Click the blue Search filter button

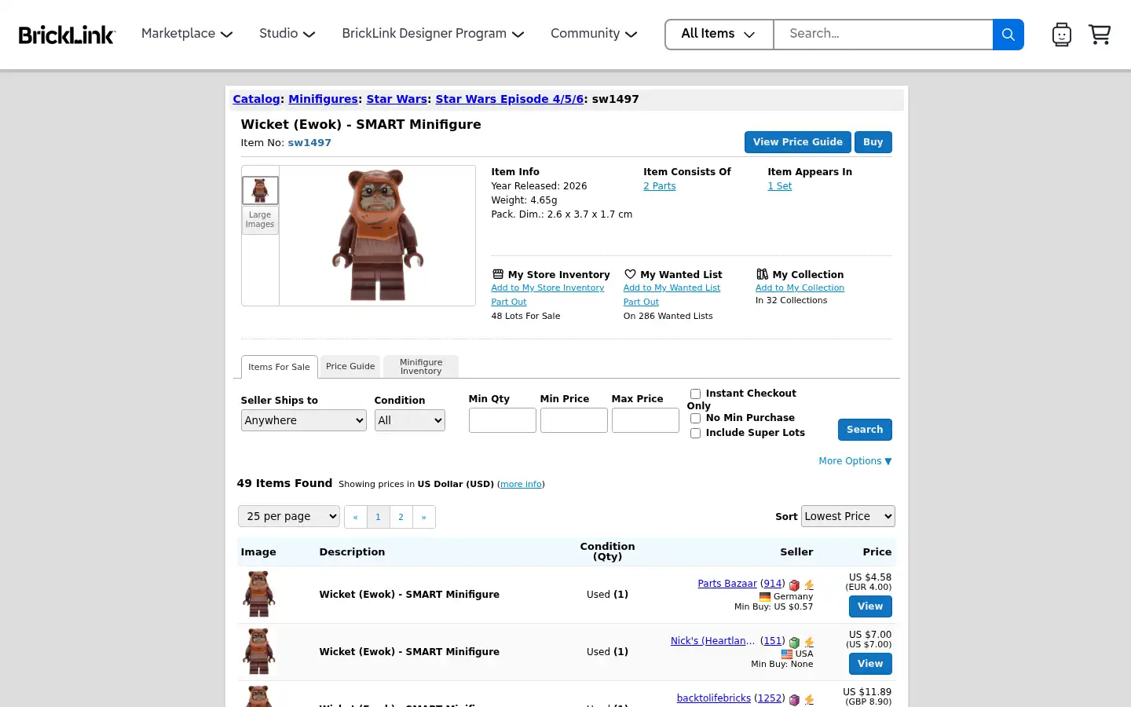[865, 430]
